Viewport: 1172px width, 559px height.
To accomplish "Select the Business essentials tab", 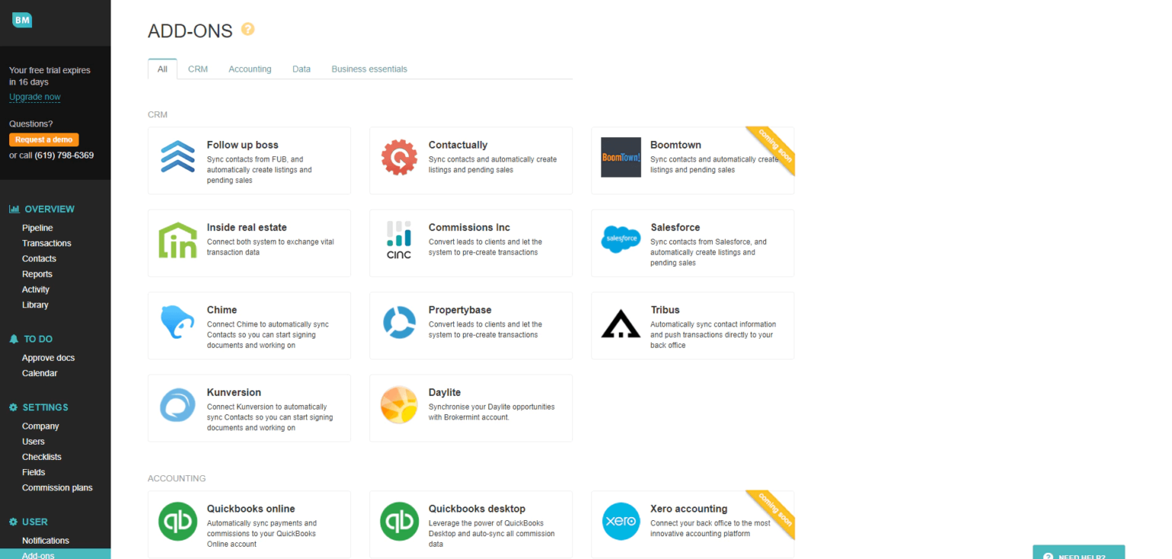I will [x=369, y=69].
